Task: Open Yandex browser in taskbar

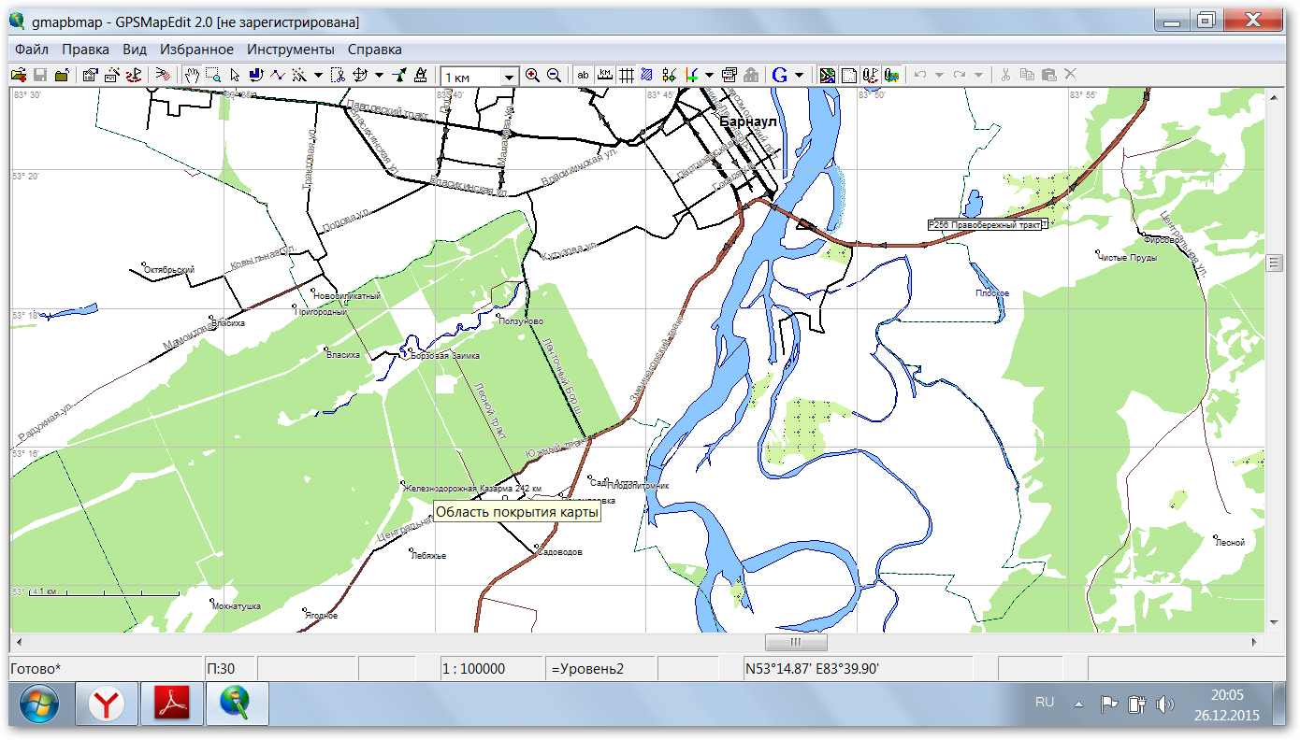Action: [107, 704]
